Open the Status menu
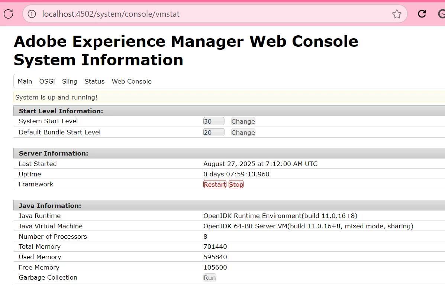Screen dimensions: 445x300 [x=94, y=81]
